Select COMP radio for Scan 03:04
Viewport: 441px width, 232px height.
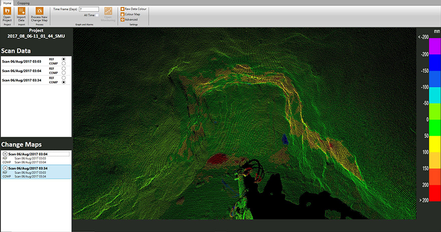(64, 72)
